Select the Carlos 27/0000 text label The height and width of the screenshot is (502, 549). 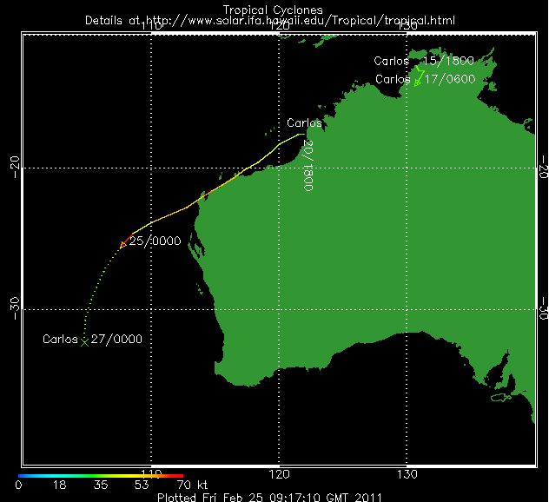pos(92,340)
